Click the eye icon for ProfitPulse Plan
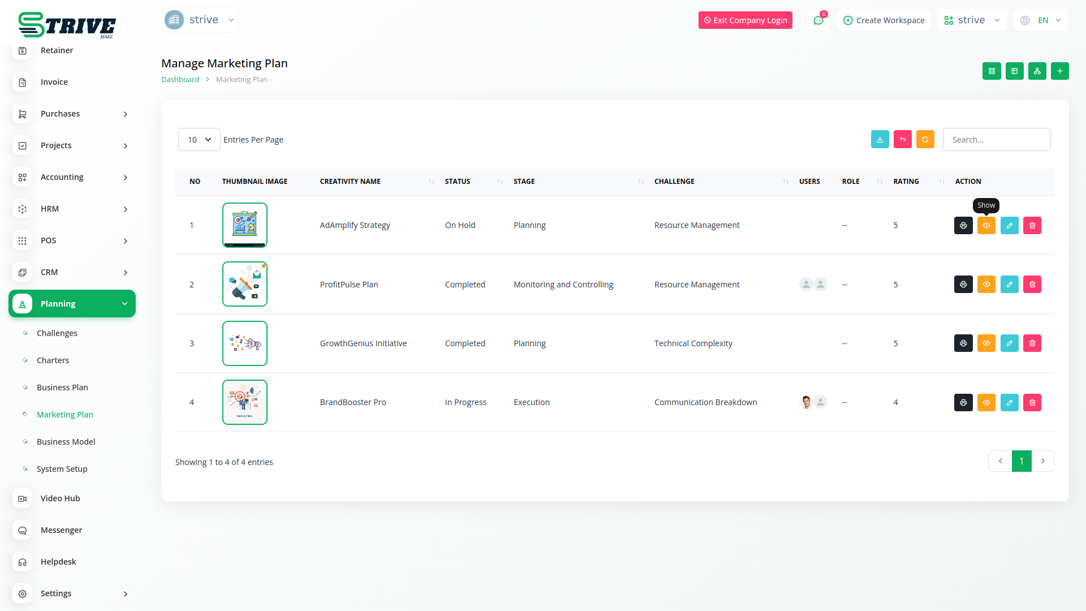The image size is (1086, 611). coord(986,285)
